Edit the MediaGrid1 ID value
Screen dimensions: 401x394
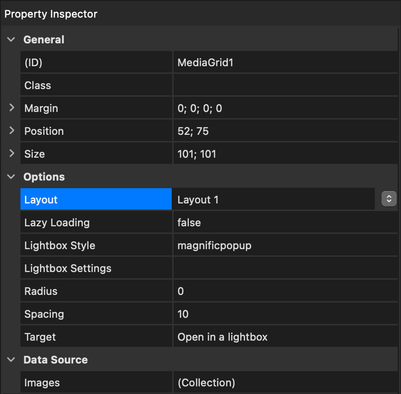click(285, 62)
